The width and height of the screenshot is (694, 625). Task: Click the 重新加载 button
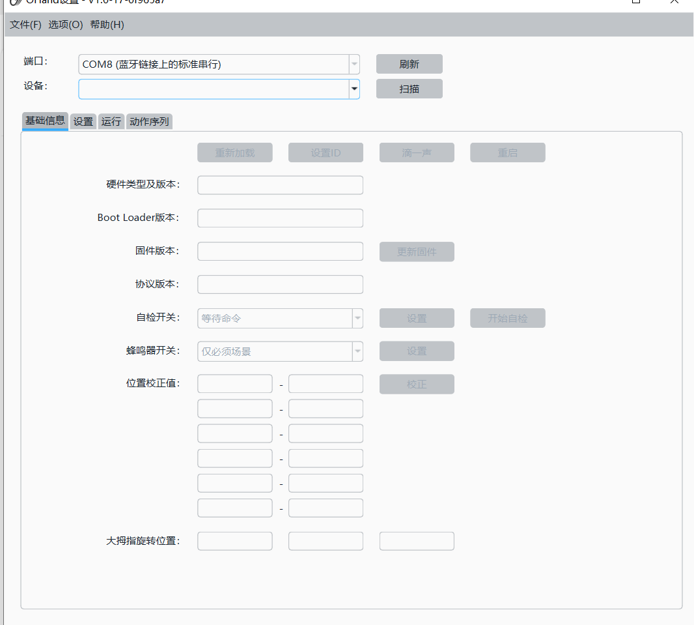tap(234, 153)
